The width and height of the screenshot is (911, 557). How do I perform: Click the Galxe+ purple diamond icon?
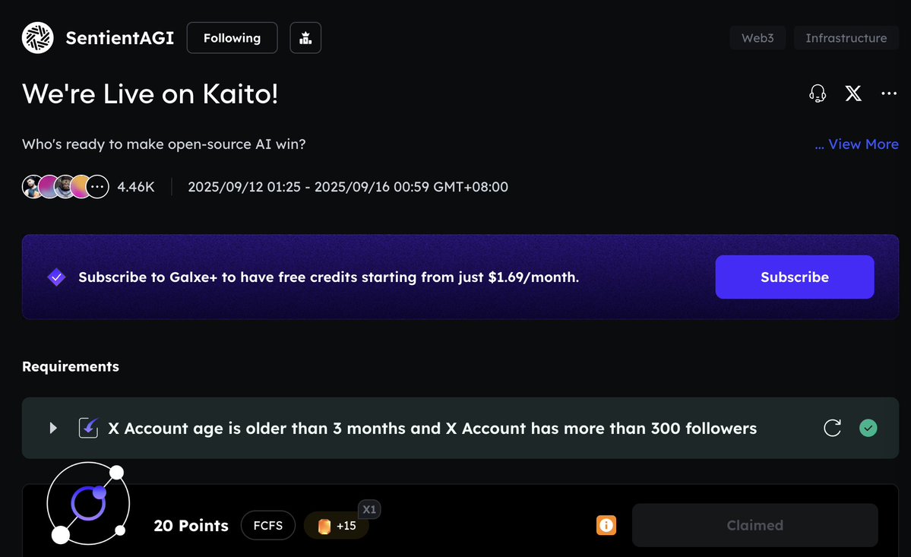pyautogui.click(x=56, y=277)
